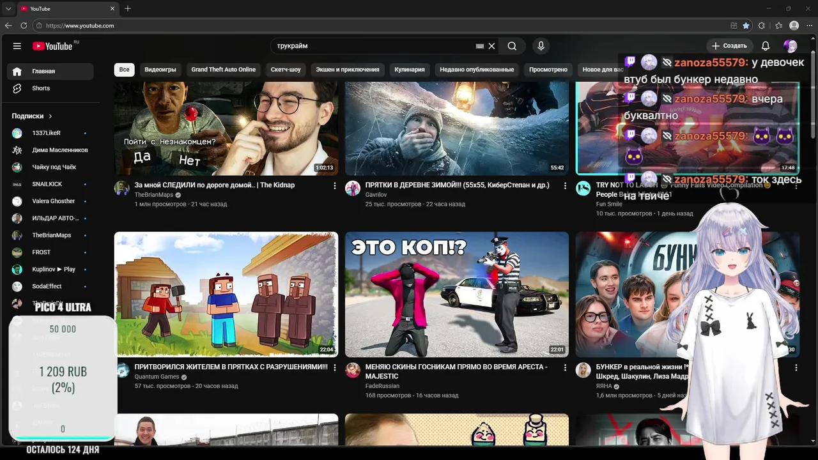The image size is (818, 460).
Task: Open Дима Масленников subscription channel
Action: pos(50,150)
